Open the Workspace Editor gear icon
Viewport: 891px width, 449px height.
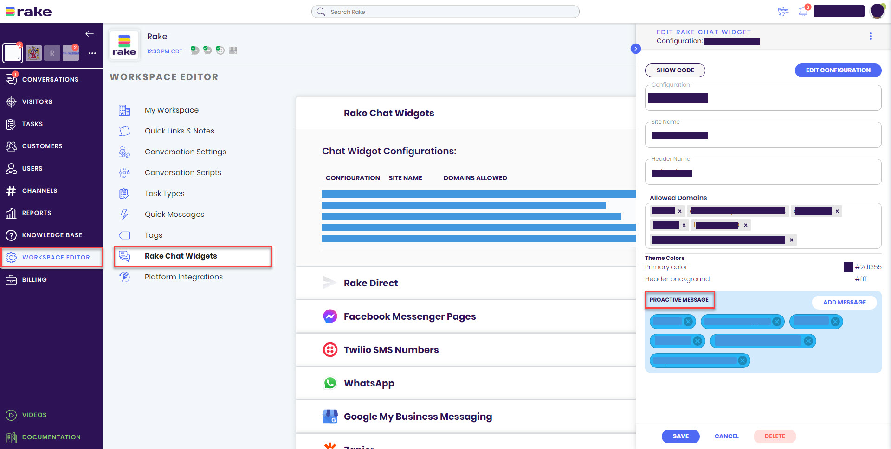11,257
